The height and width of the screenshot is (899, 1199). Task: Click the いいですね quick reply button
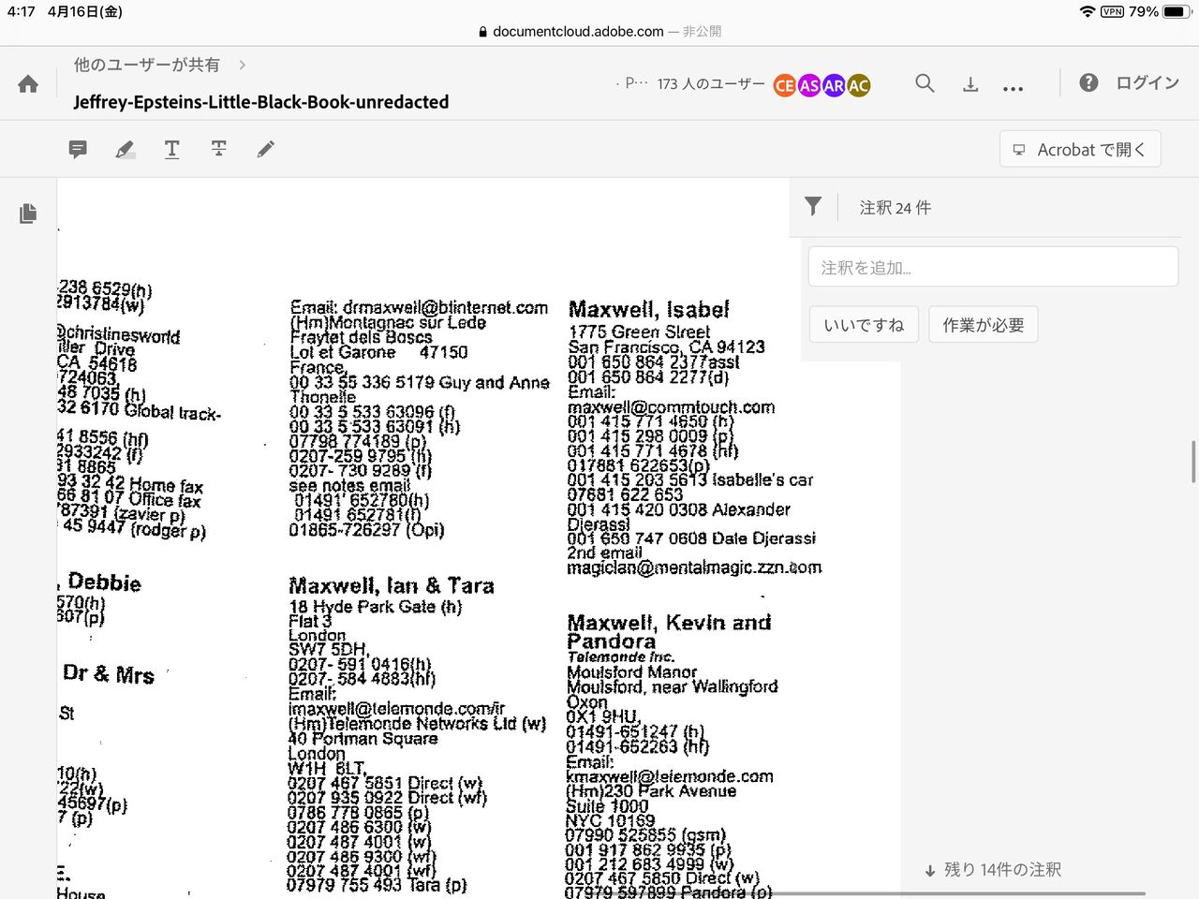pos(864,325)
